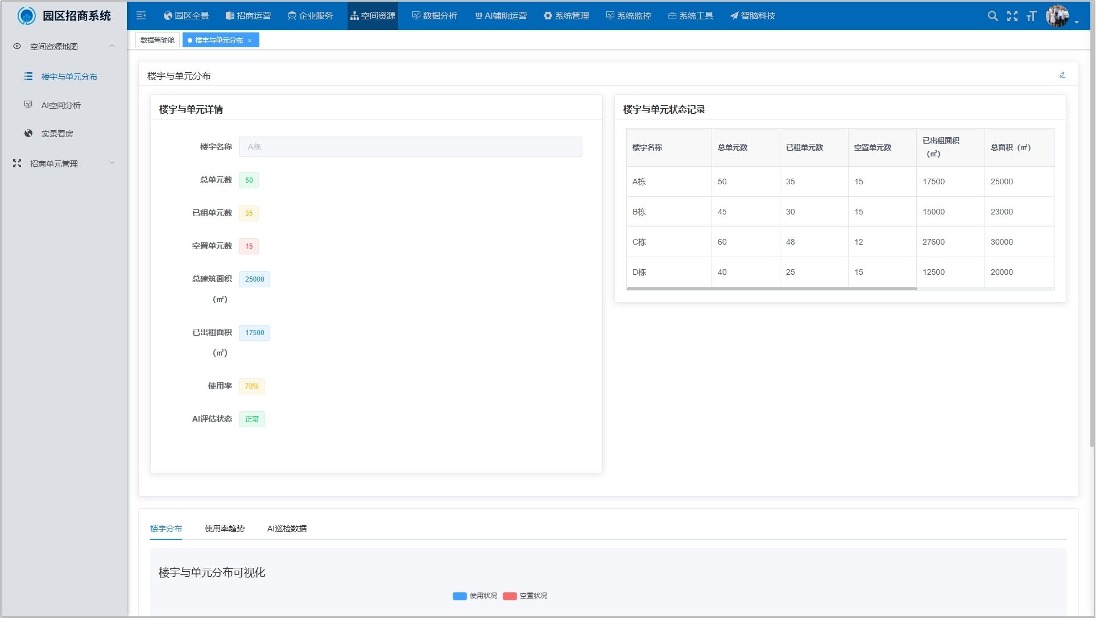This screenshot has height=619, width=1096.
Task: Click the font size adjustment icon
Action: click(1031, 16)
